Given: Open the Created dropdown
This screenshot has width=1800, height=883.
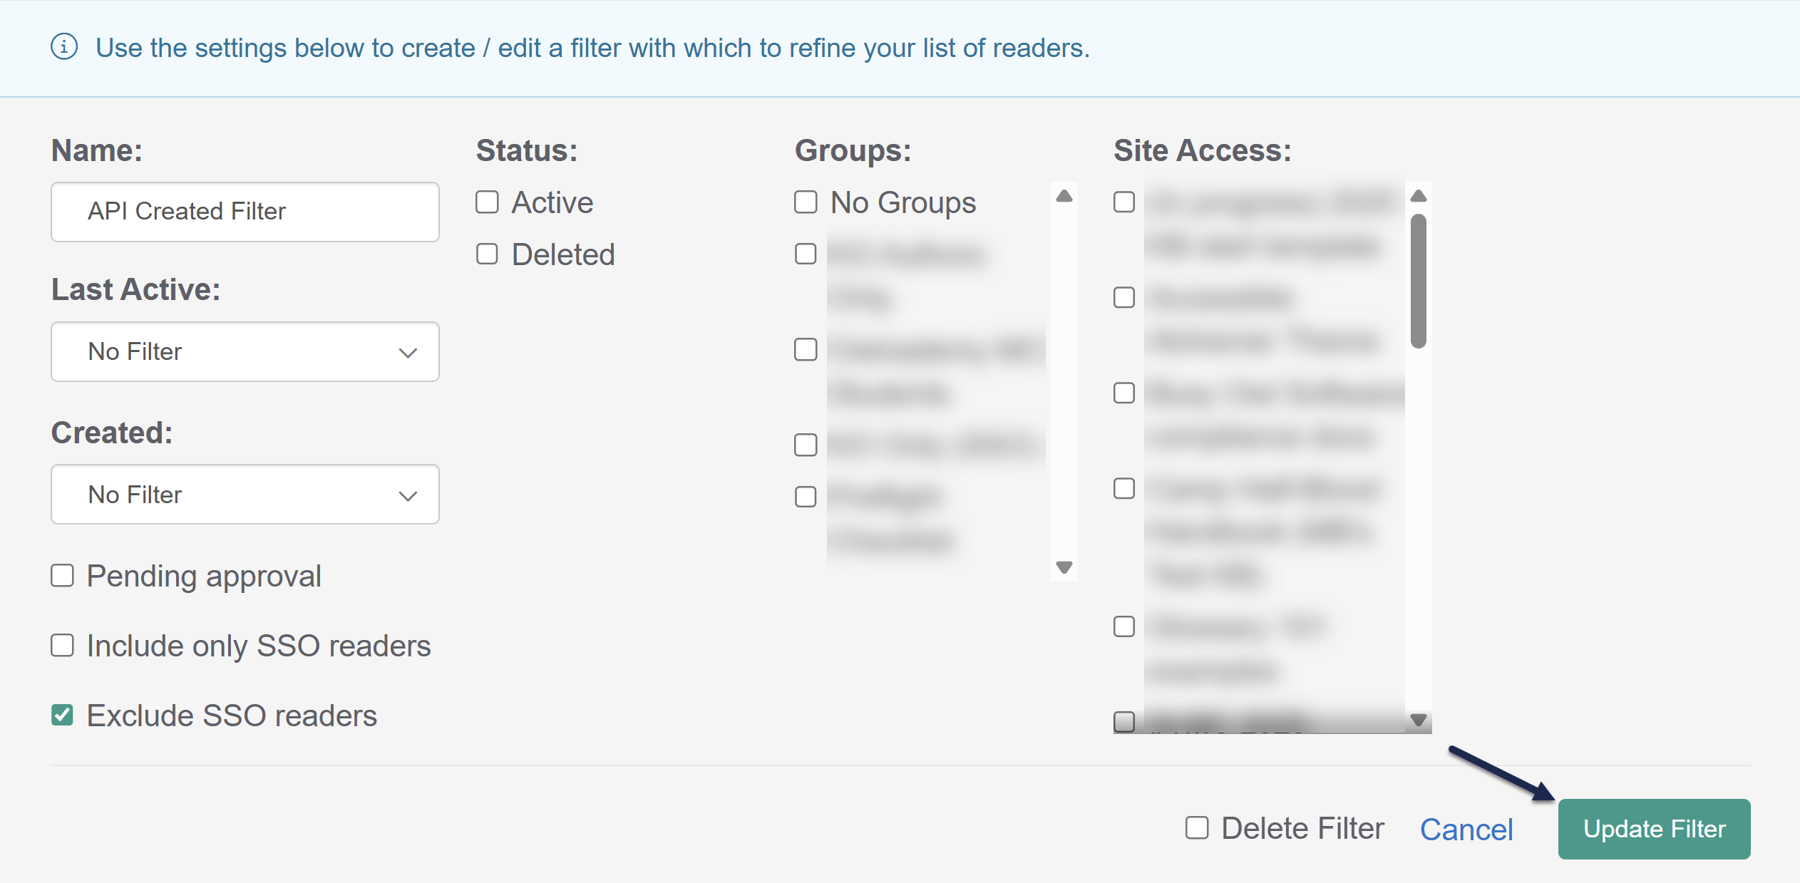Looking at the screenshot, I should click(245, 495).
